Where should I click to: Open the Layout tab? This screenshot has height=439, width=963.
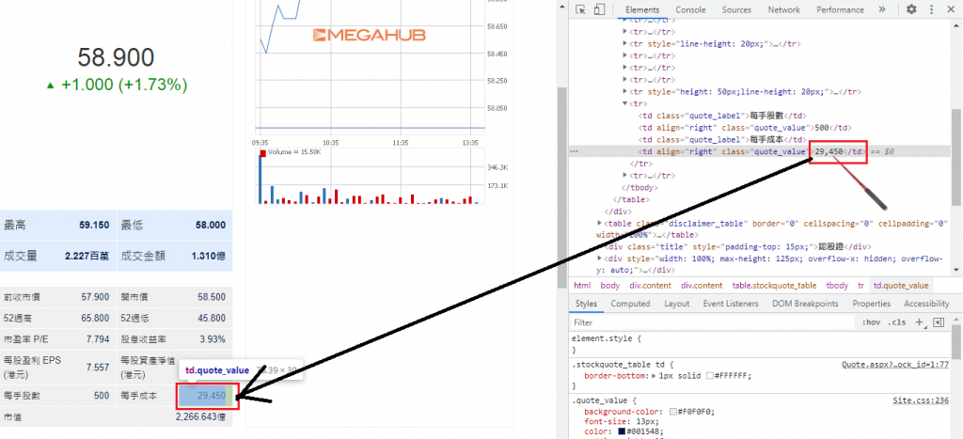coord(677,304)
